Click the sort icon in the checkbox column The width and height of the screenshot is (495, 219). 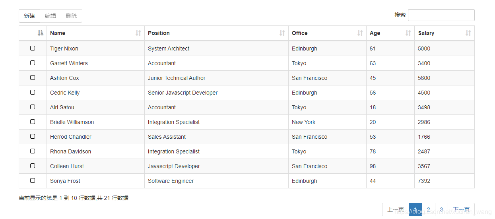(x=40, y=33)
